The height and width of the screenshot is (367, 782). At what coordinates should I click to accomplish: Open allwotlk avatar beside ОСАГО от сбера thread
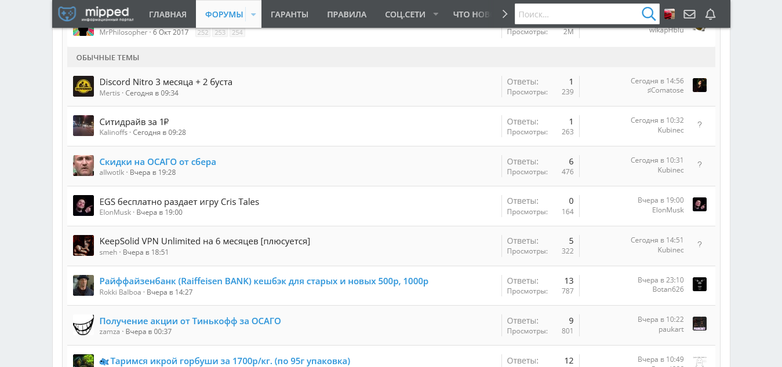tap(83, 166)
